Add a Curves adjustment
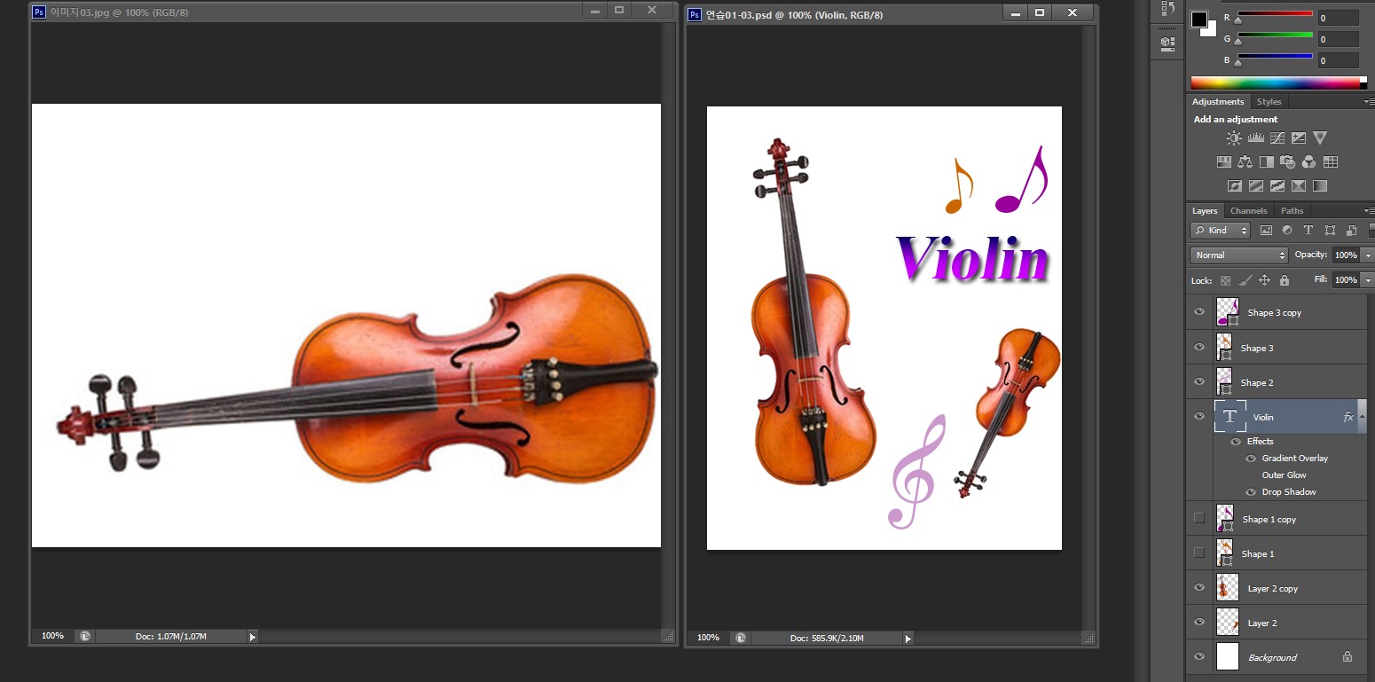The width and height of the screenshot is (1375, 682). click(x=1277, y=137)
